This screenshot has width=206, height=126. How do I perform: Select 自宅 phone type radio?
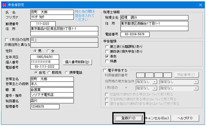pyautogui.click(x=36, y=72)
